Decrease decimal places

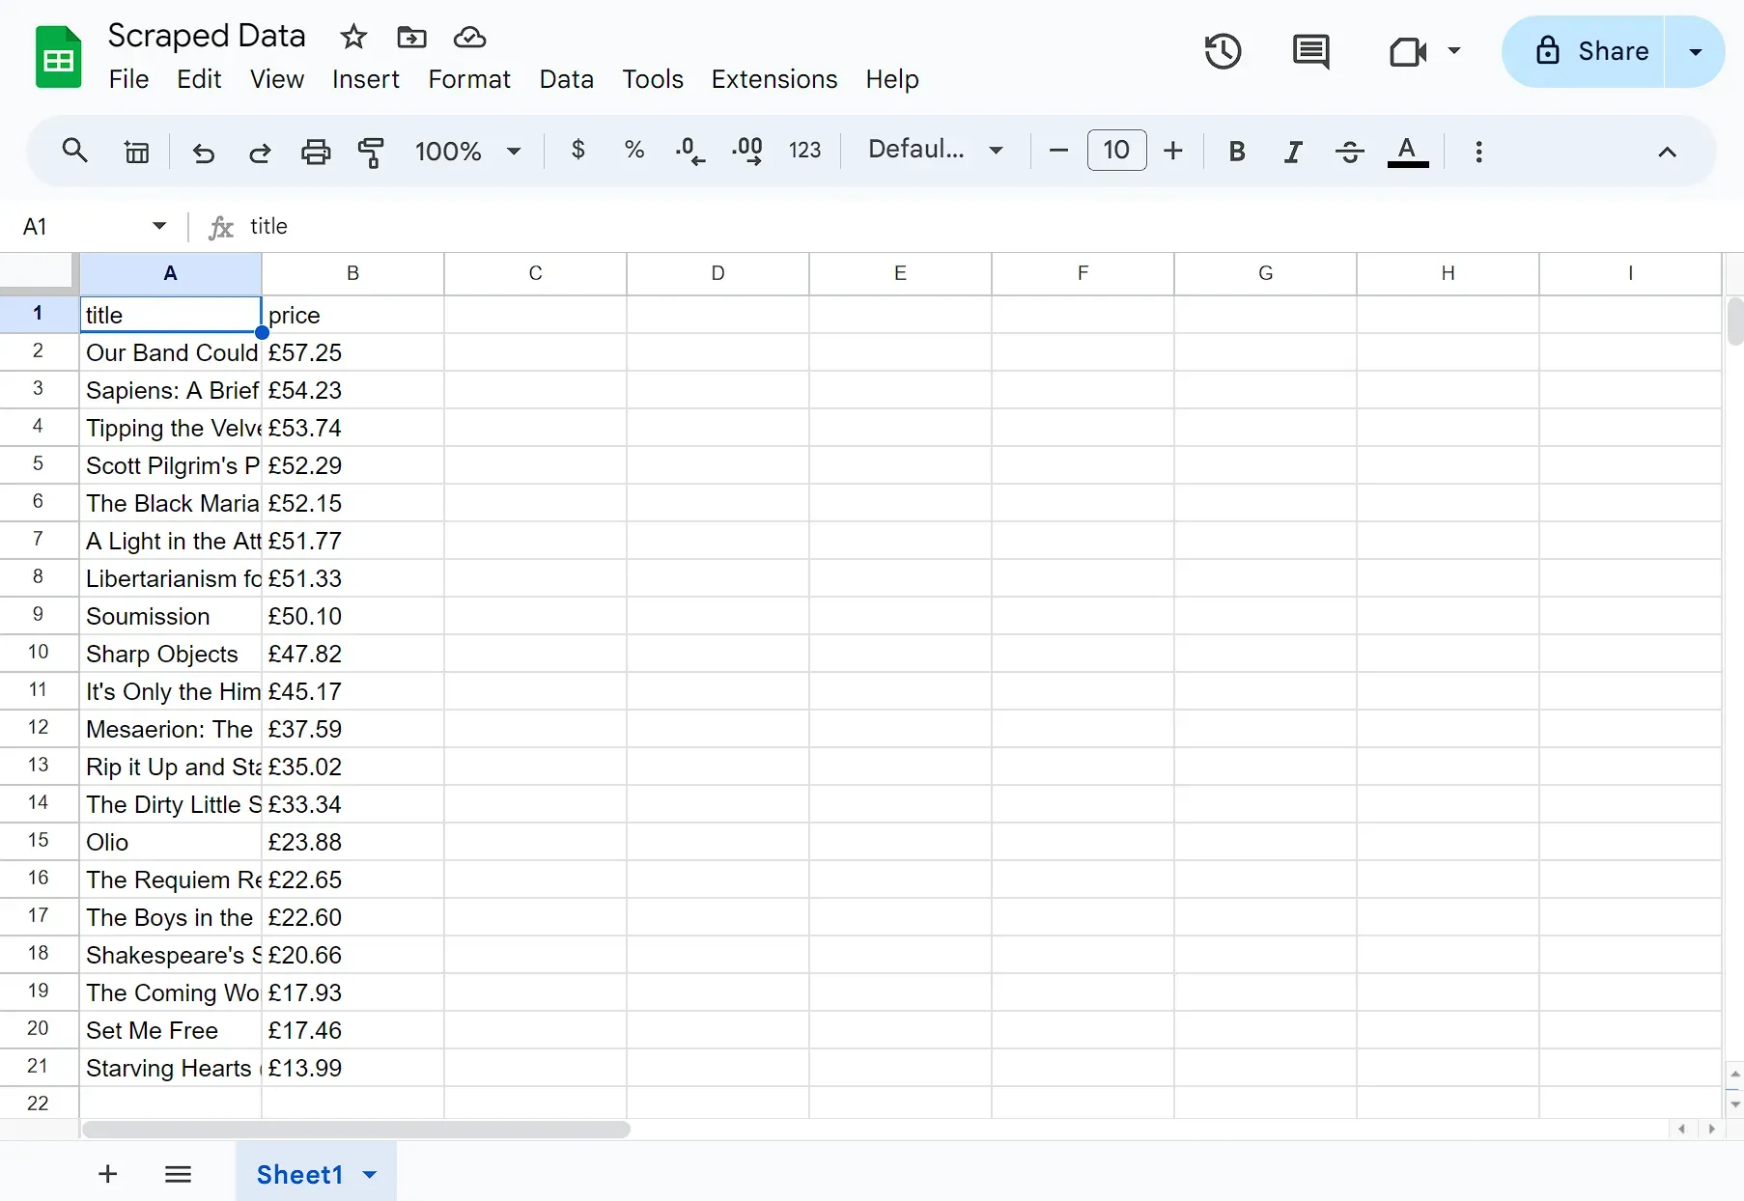(689, 151)
